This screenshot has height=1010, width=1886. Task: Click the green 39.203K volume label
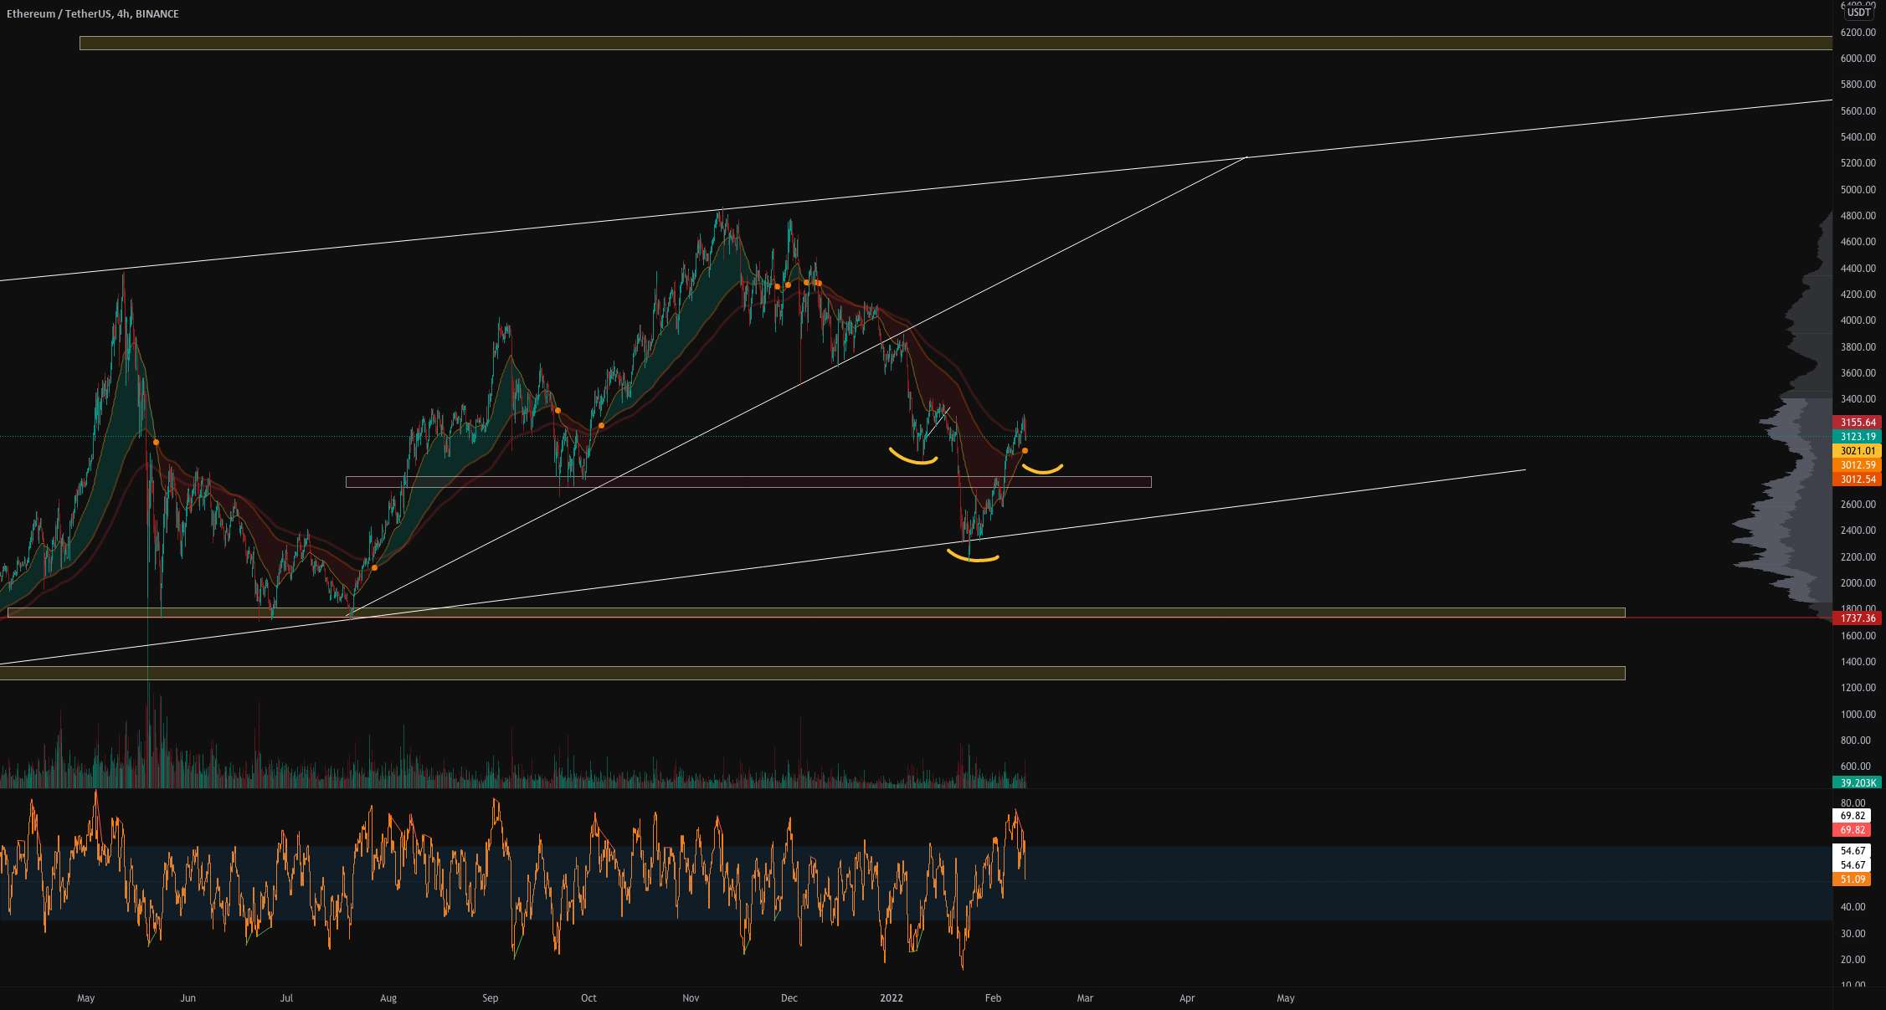[x=1857, y=783]
